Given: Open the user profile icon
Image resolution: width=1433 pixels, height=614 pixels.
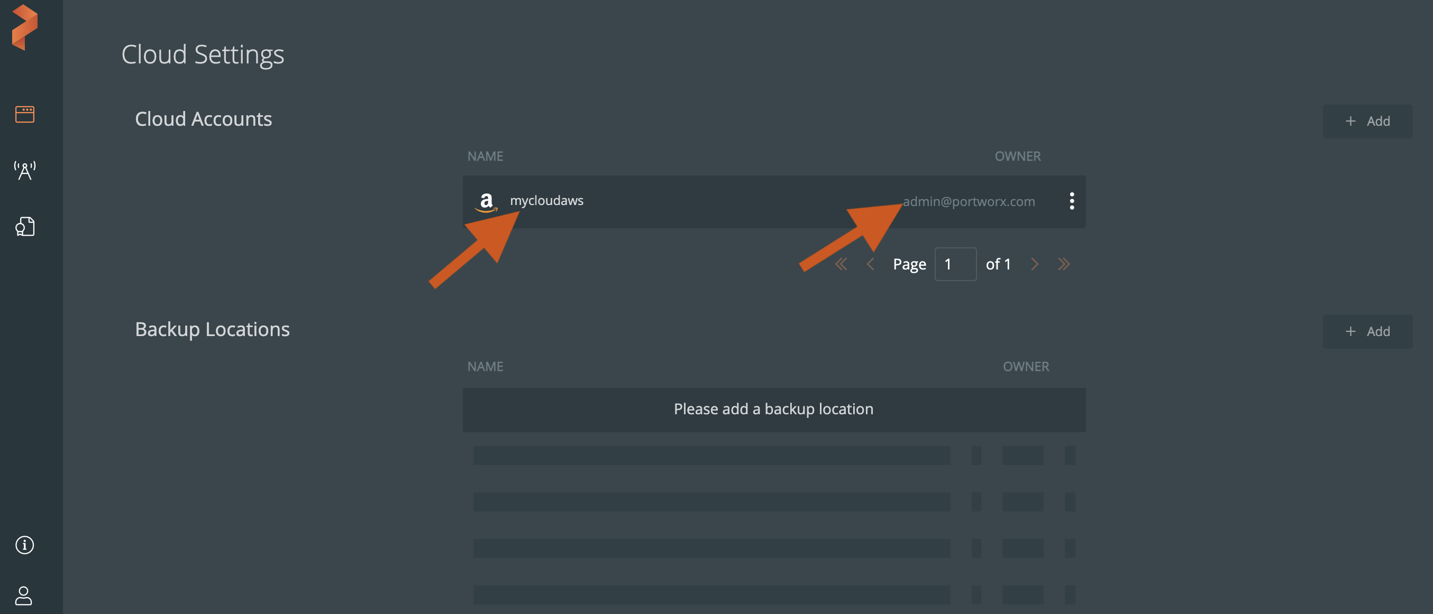Looking at the screenshot, I should coord(23,596).
